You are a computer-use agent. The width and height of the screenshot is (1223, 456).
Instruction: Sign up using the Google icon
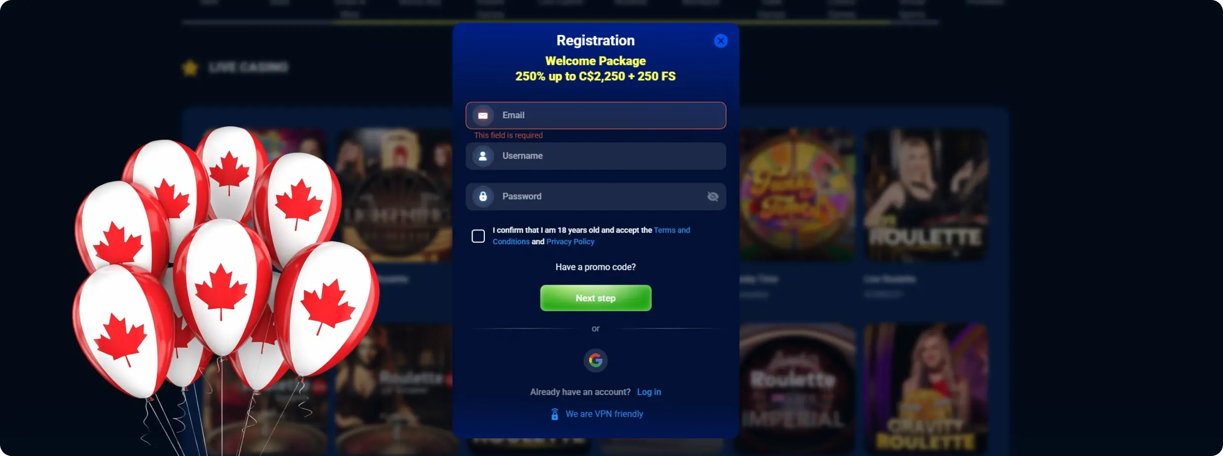tap(595, 360)
